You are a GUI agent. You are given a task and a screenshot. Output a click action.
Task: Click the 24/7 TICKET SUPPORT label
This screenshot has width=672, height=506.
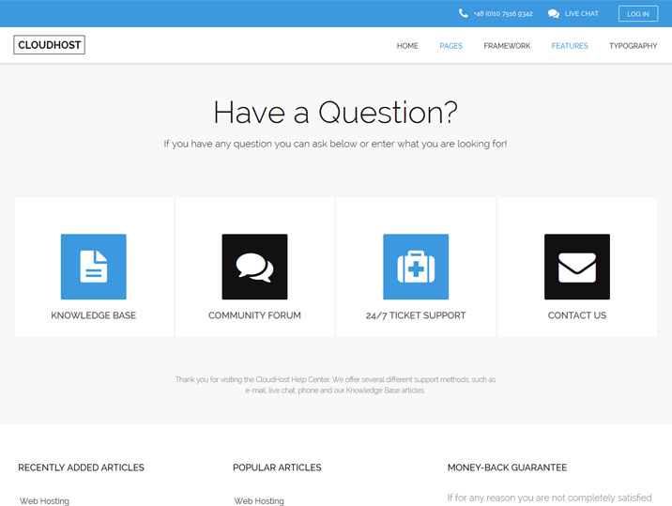[416, 315]
